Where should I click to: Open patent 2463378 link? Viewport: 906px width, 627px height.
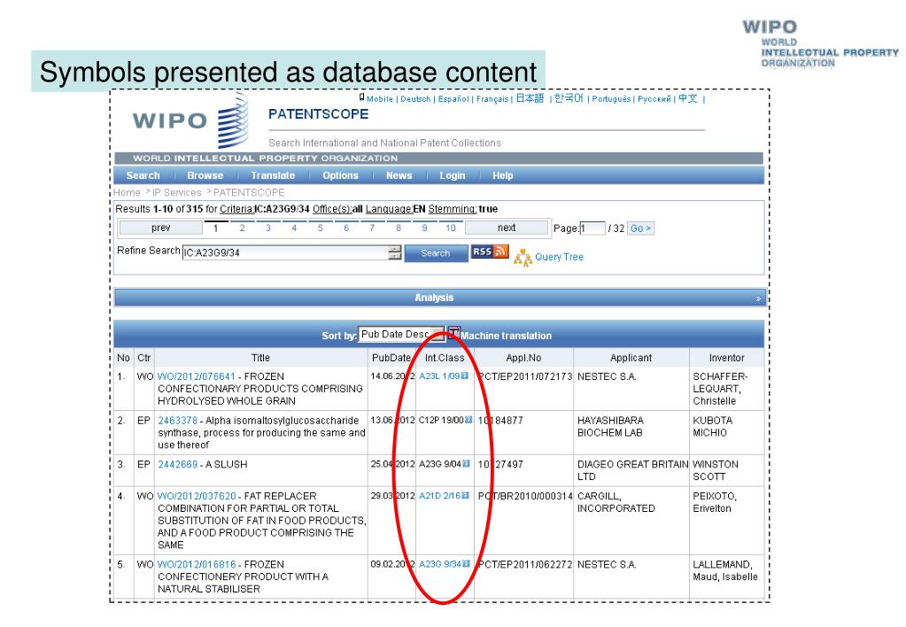177,420
